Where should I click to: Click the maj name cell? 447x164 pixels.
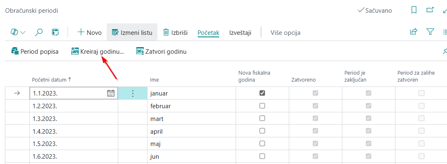192,144
